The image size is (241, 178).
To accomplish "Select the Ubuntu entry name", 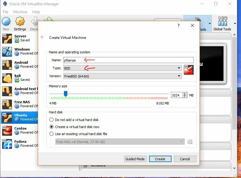I will 21,115.
